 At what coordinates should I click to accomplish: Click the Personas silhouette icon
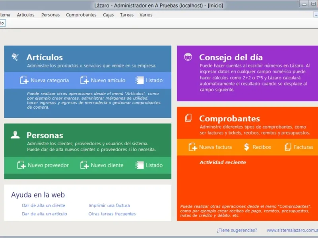(15, 135)
